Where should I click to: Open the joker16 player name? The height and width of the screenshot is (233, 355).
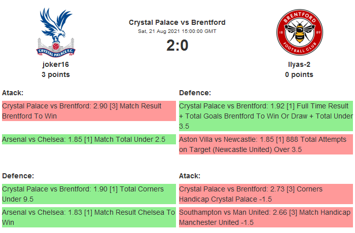point(56,64)
